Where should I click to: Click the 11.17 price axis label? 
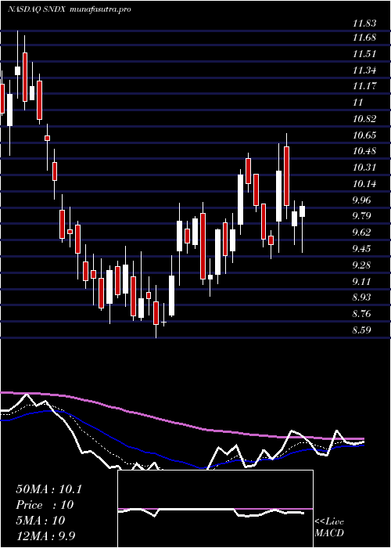coord(364,85)
